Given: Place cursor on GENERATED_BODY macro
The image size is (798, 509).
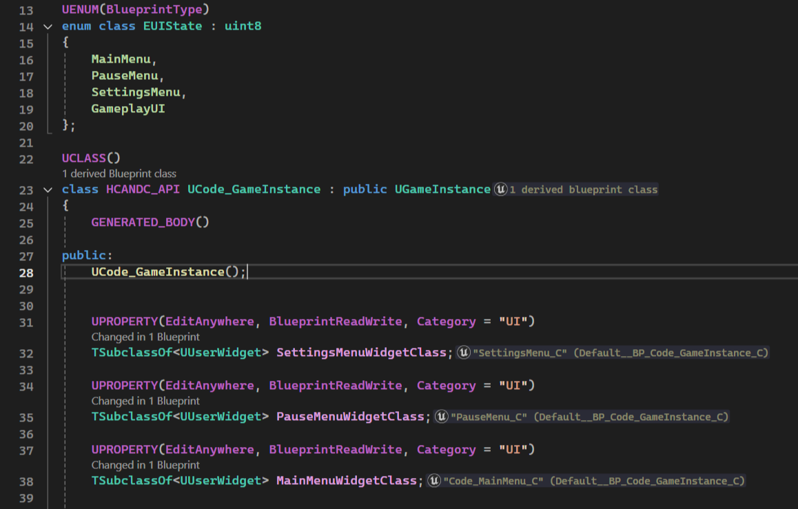Looking at the screenshot, I should pyautogui.click(x=143, y=222).
